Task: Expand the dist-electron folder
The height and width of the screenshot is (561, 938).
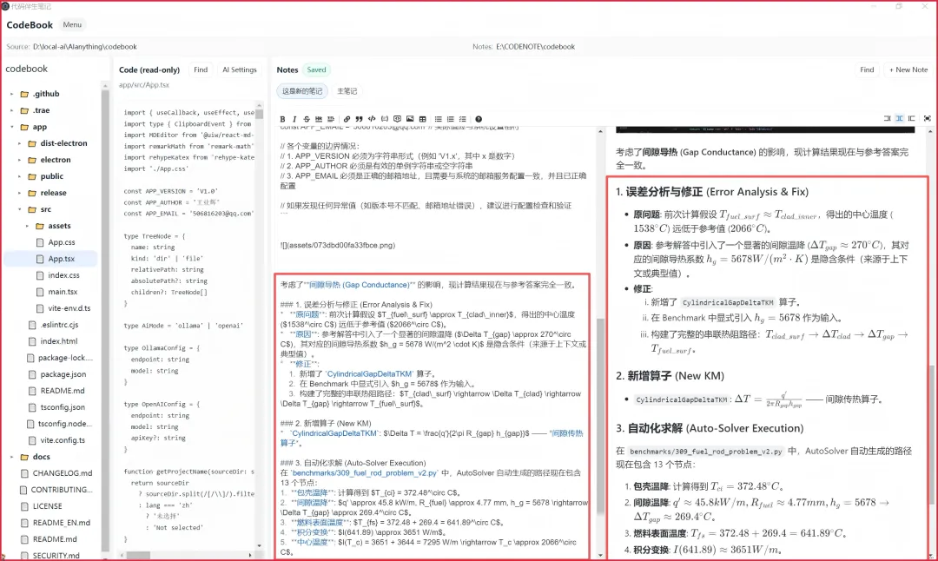Action: (19, 143)
